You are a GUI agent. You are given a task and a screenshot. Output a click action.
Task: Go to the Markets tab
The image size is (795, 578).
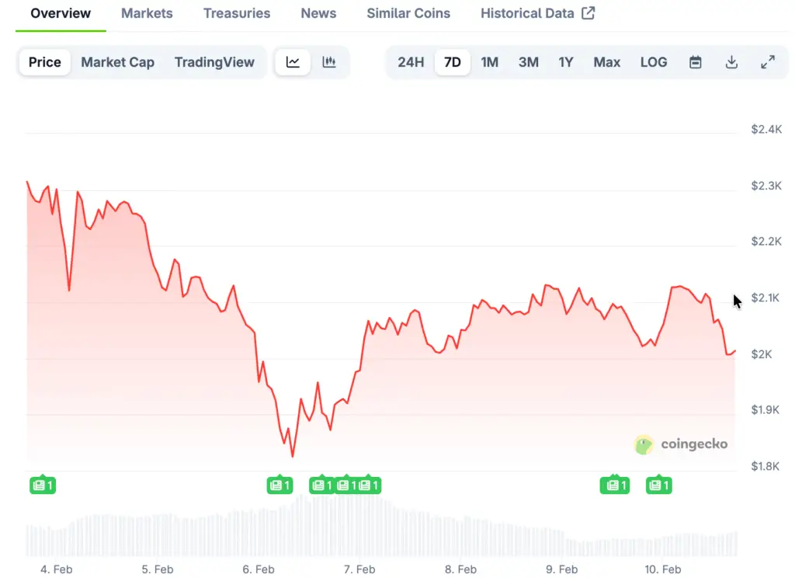(x=147, y=13)
